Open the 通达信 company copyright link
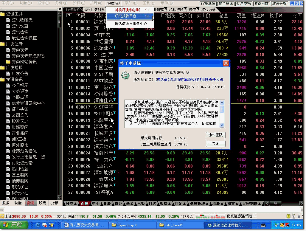The image size is (306, 231). 189,80
